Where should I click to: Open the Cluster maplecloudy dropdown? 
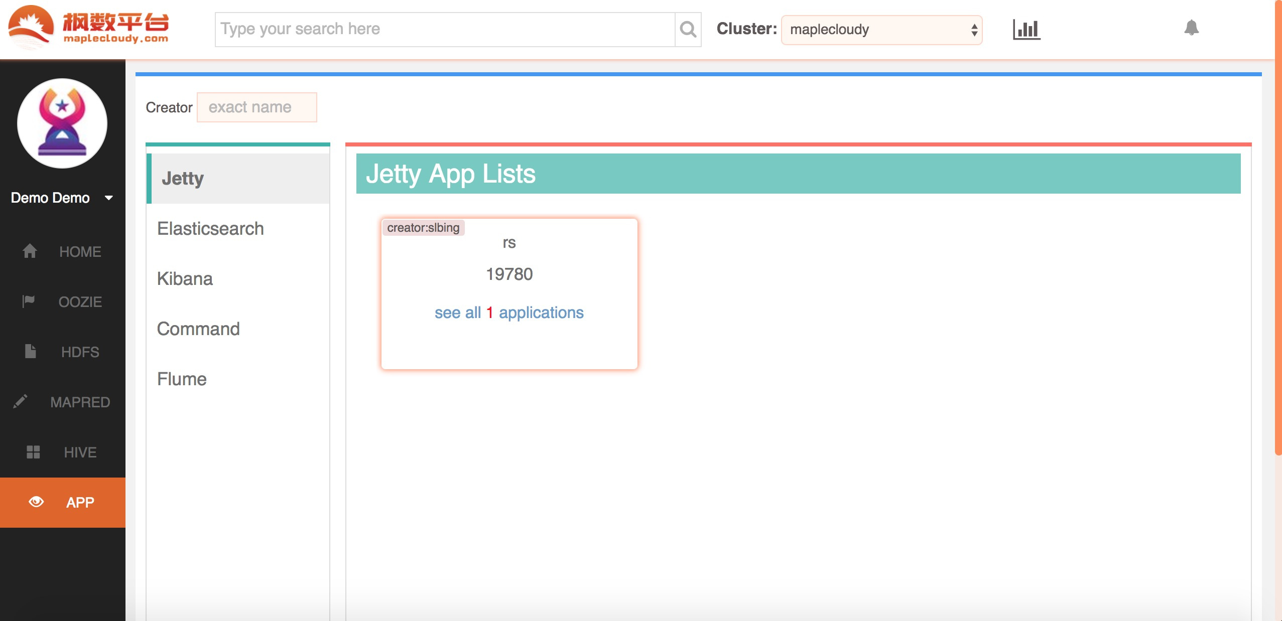pyautogui.click(x=881, y=30)
